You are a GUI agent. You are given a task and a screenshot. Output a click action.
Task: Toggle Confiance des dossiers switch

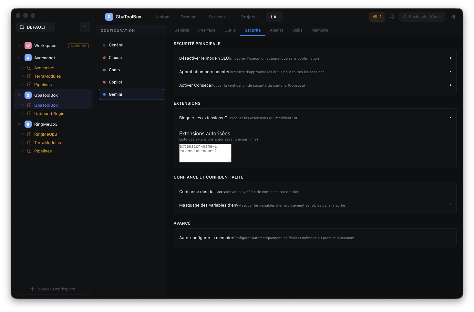(450, 191)
